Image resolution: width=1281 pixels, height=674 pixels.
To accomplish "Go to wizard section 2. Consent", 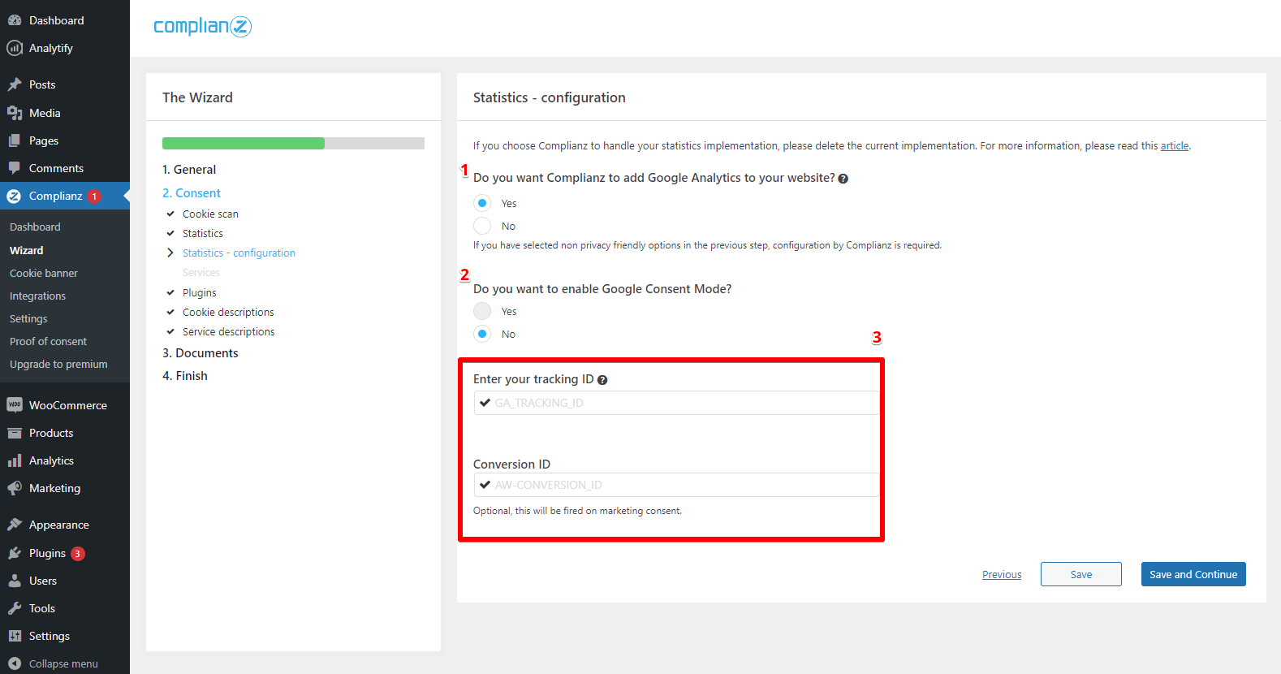I will pyautogui.click(x=192, y=193).
